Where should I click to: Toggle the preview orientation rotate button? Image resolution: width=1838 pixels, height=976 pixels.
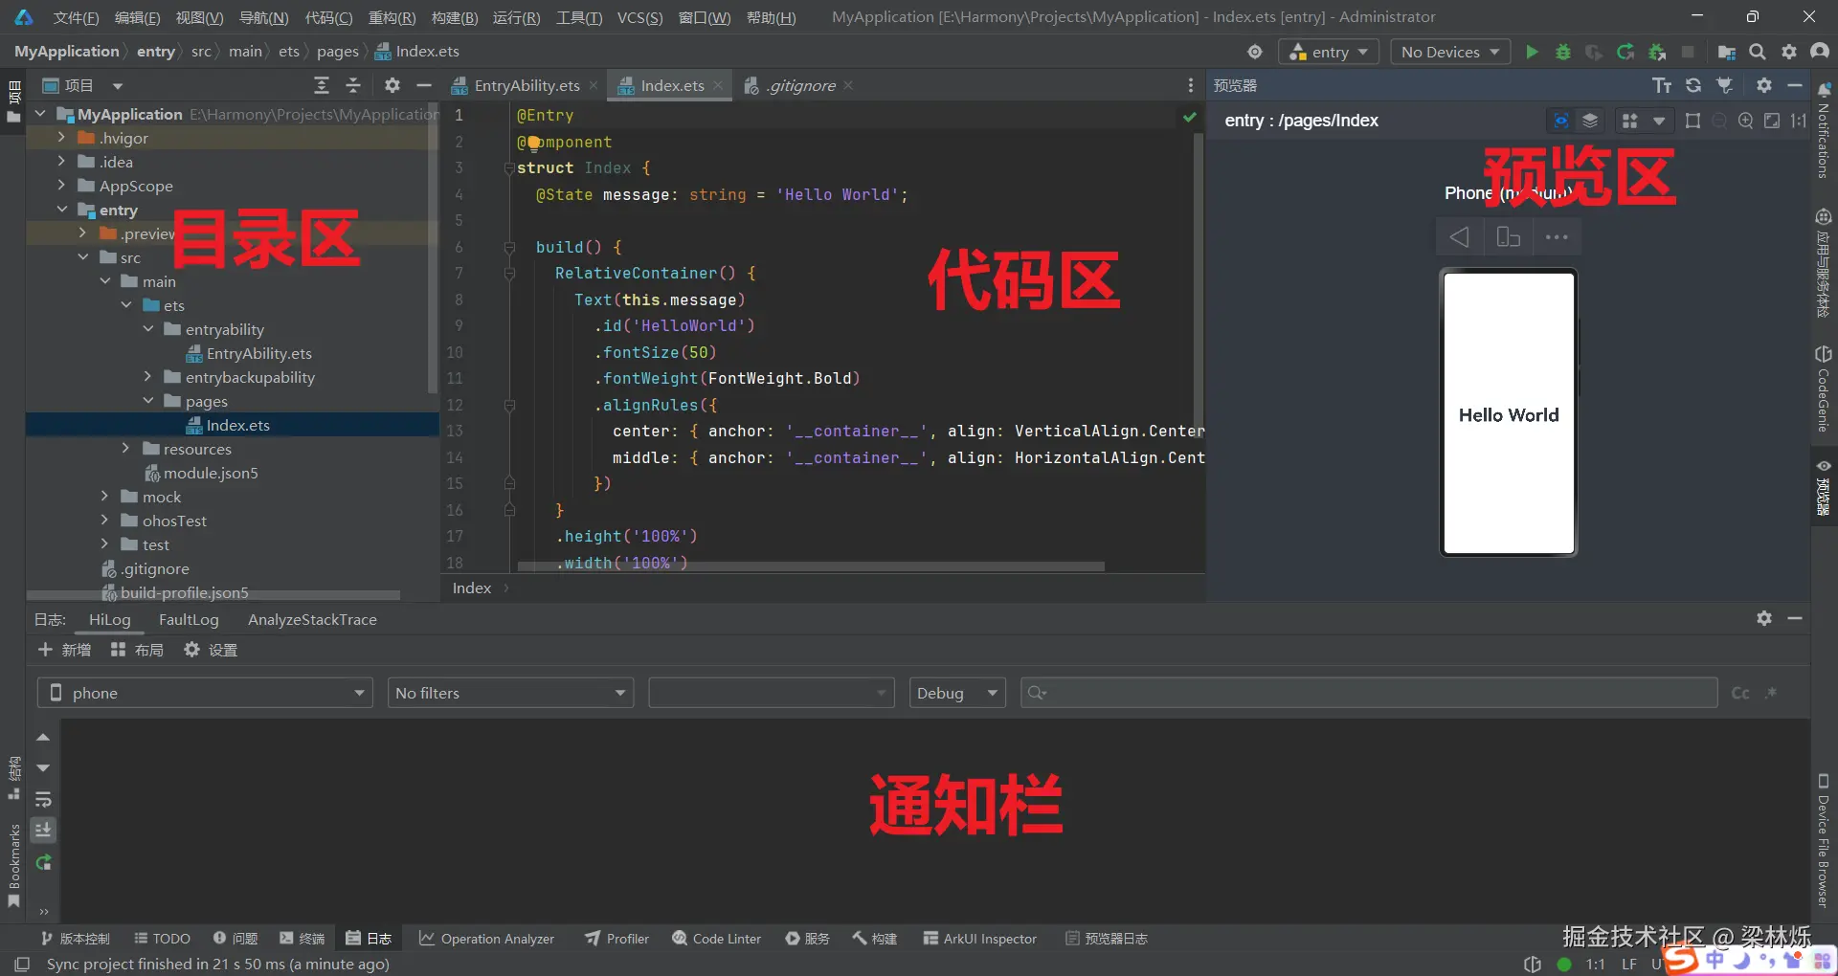(1508, 236)
